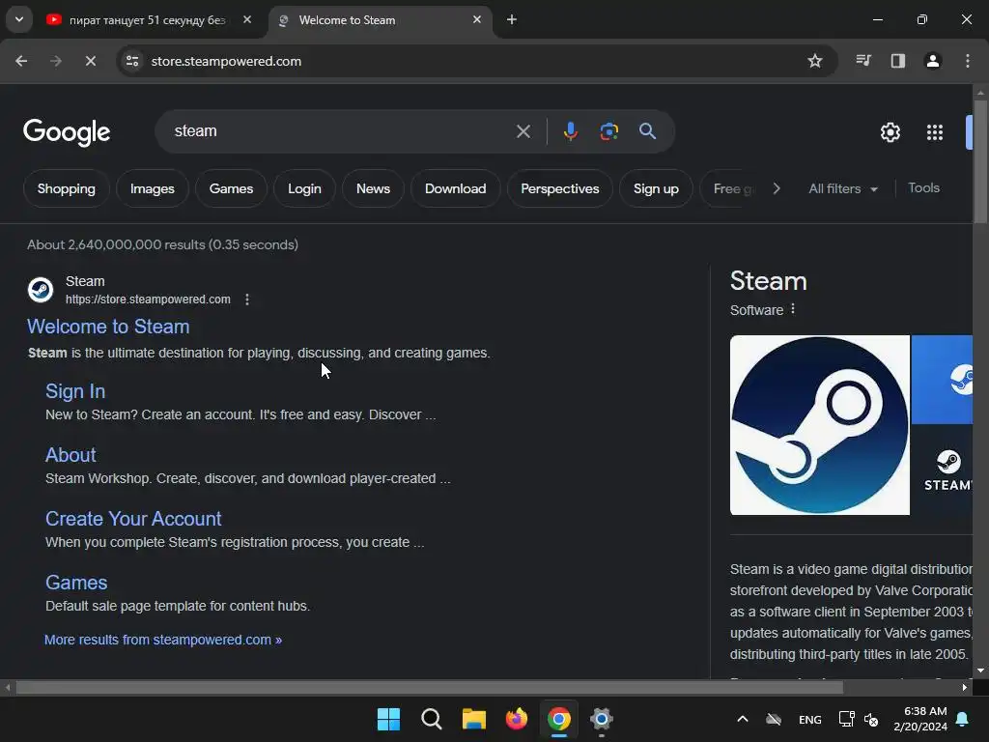This screenshot has height=742, width=989.
Task: Select the Sign up filter chip
Action: tap(656, 188)
